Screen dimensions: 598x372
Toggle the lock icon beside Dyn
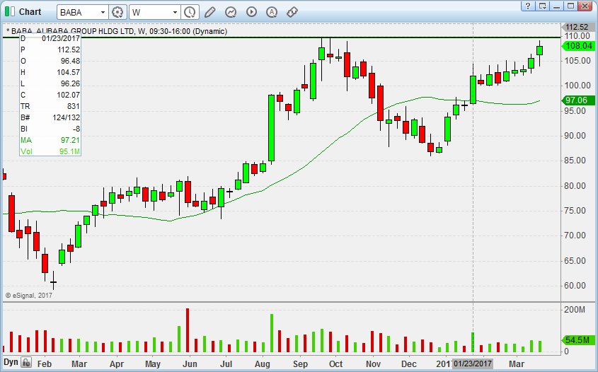26,362
